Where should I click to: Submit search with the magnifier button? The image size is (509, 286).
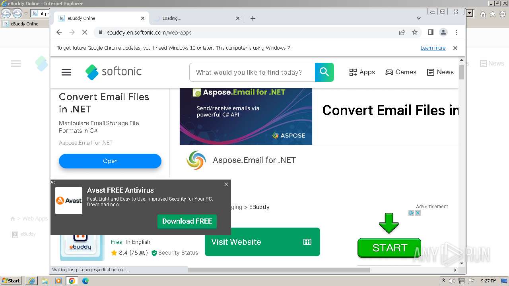[324, 72]
